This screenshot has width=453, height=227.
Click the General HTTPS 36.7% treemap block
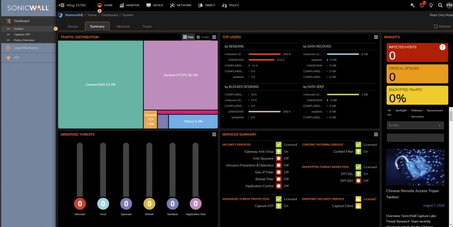click(x=181, y=75)
